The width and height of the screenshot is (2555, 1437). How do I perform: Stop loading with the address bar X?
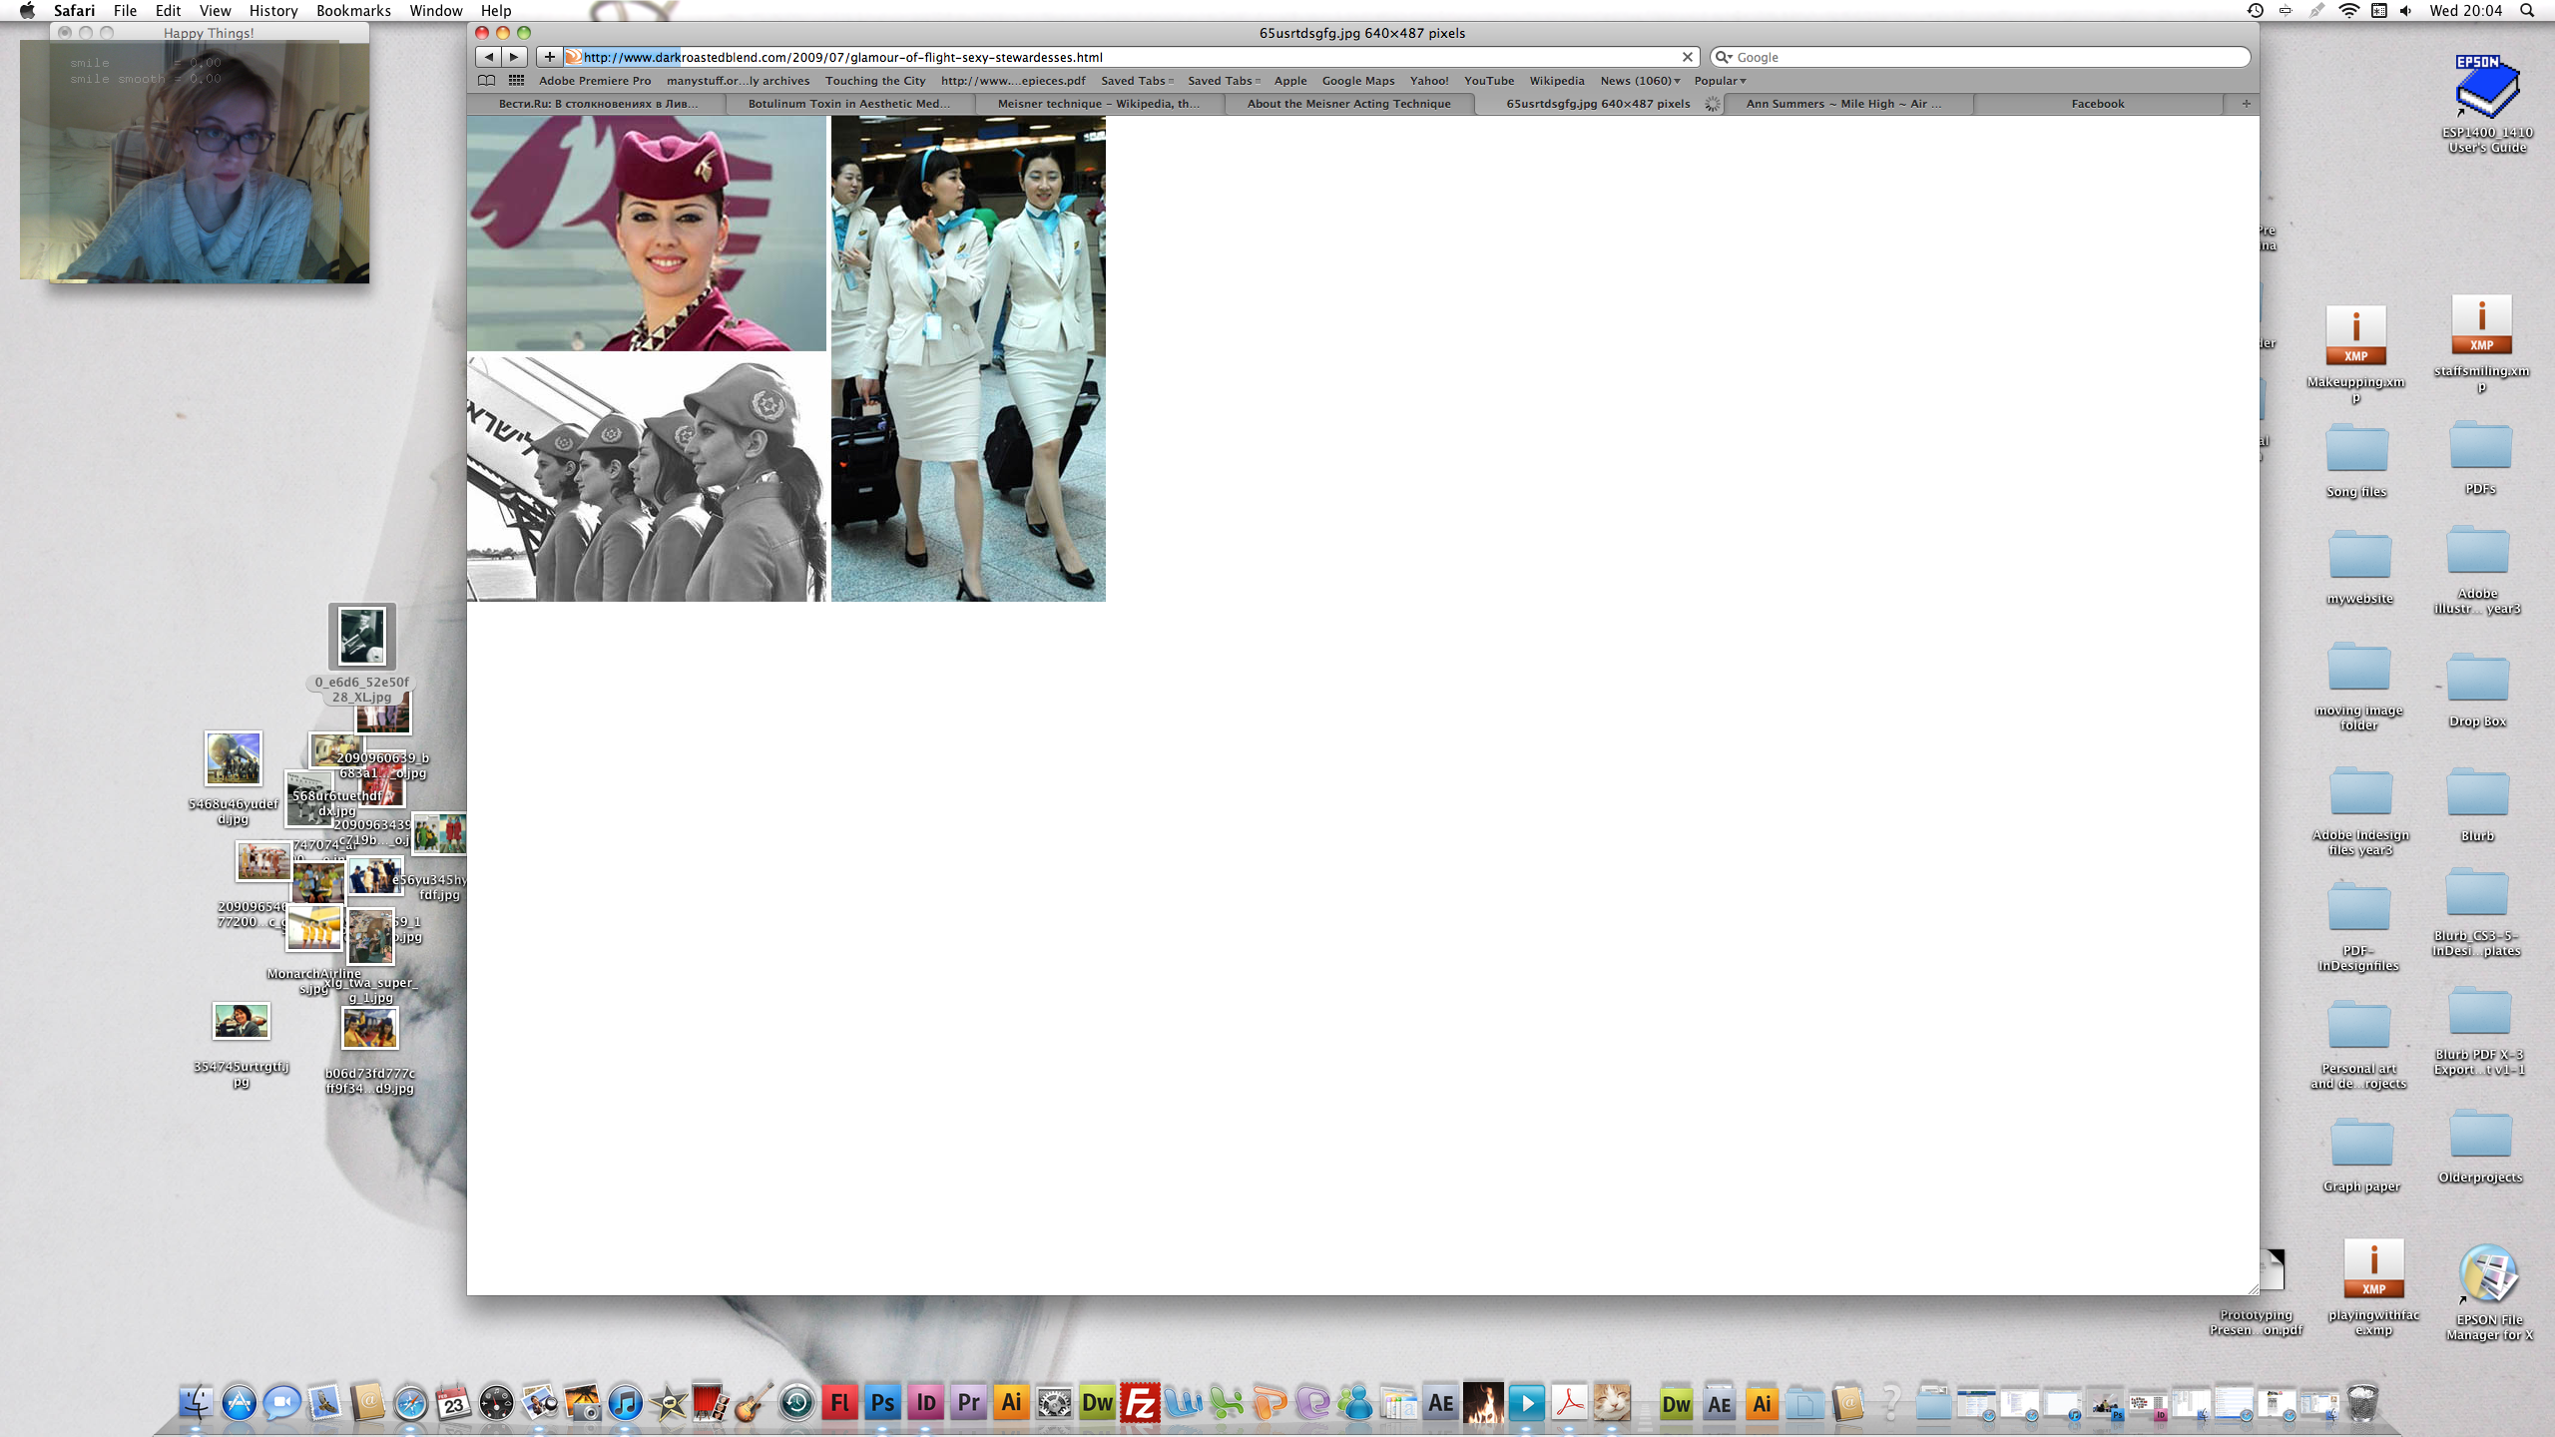click(1688, 57)
